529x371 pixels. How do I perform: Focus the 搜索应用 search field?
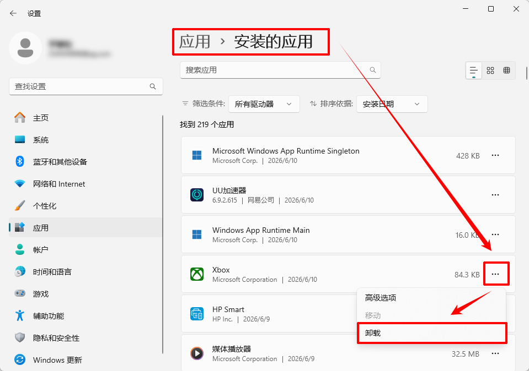pyautogui.click(x=280, y=70)
